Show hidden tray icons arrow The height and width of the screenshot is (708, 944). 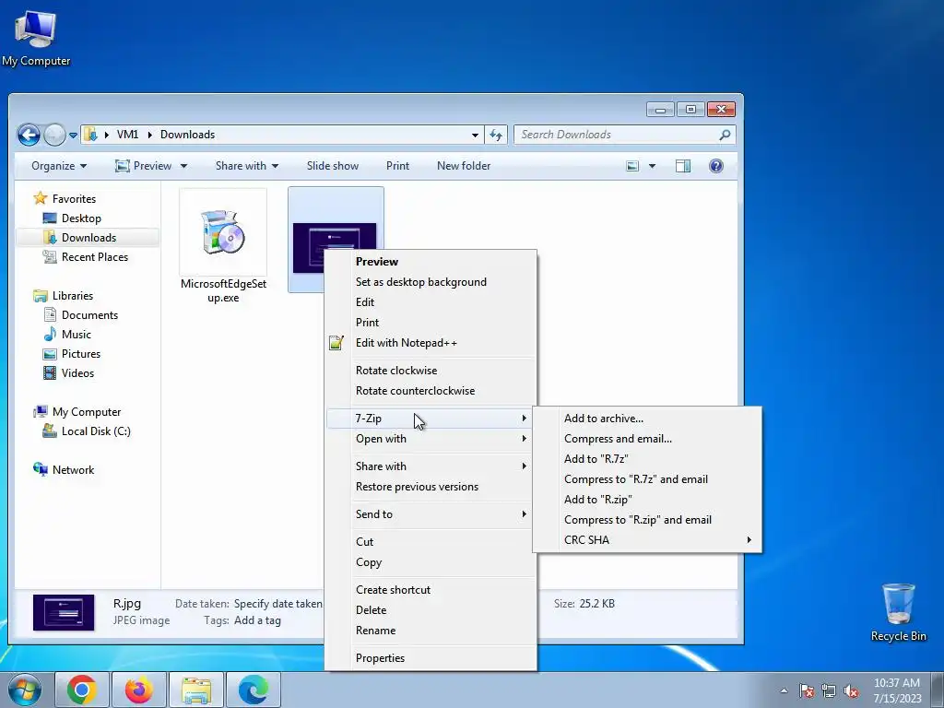coord(784,691)
